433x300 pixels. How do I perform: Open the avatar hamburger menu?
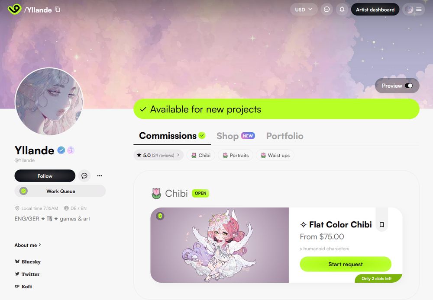pyautogui.click(x=414, y=10)
